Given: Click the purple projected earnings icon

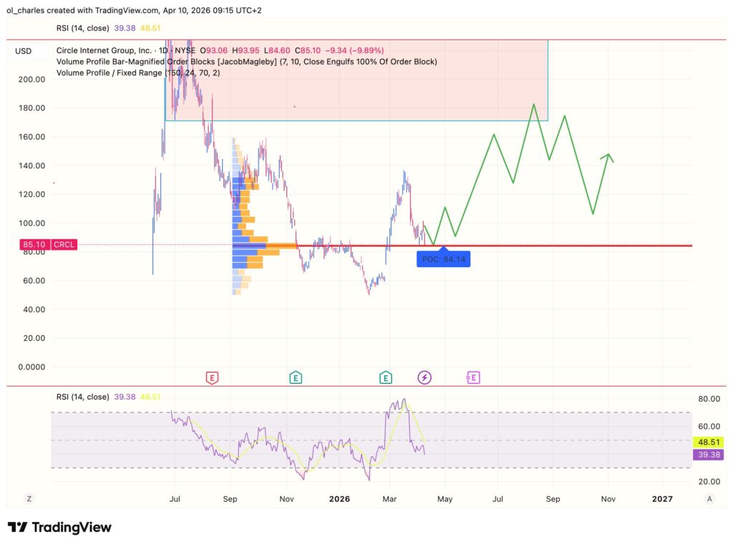Looking at the screenshot, I should coord(472,376).
